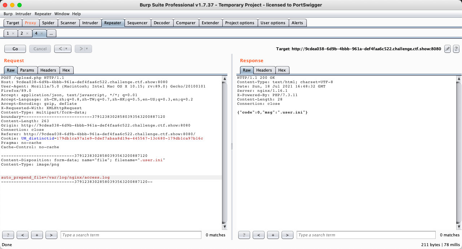This screenshot has height=249, width=462.
Task: Click the JSON response body text
Action: pyautogui.click(x=273, y=112)
